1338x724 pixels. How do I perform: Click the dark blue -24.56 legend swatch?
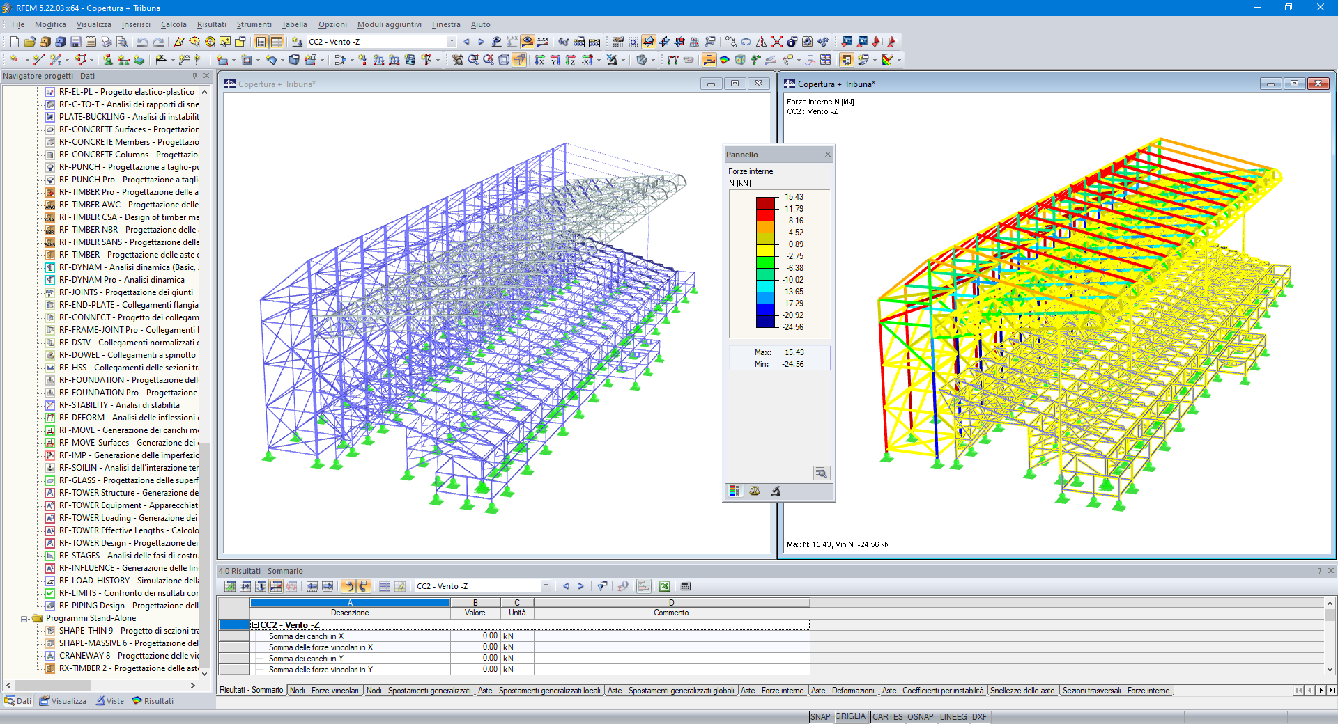[766, 322]
